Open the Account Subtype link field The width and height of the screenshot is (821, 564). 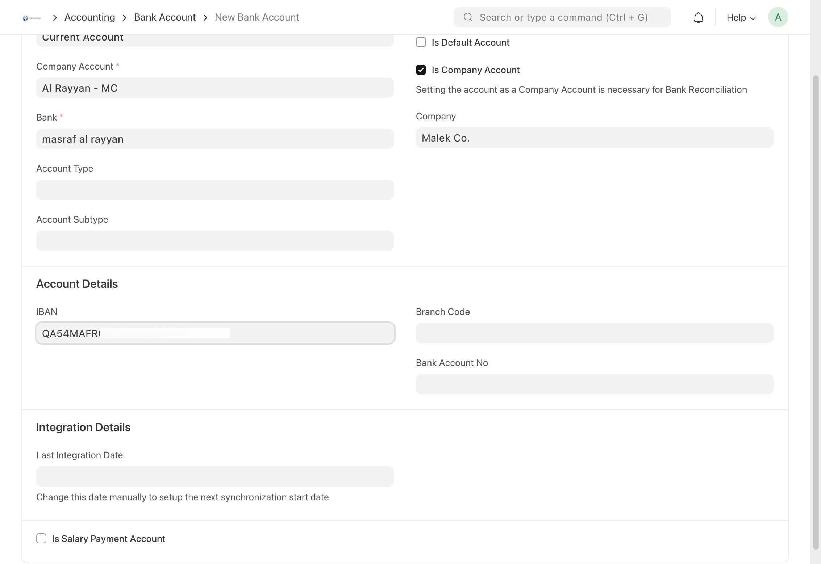point(215,241)
